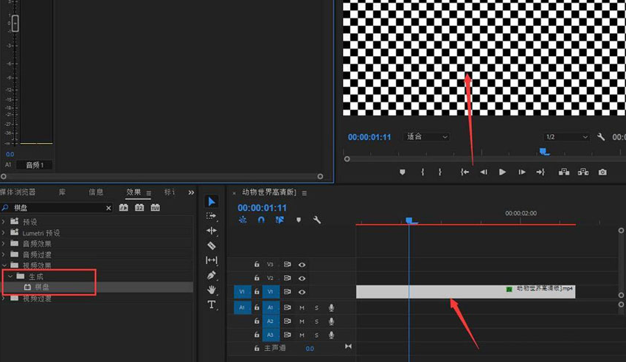Screen dimensions: 626x362
Task: Switch to the 库 panel tab
Action: pyautogui.click(x=62, y=192)
